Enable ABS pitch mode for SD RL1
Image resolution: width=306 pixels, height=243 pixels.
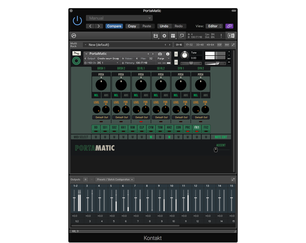(x=146, y=95)
